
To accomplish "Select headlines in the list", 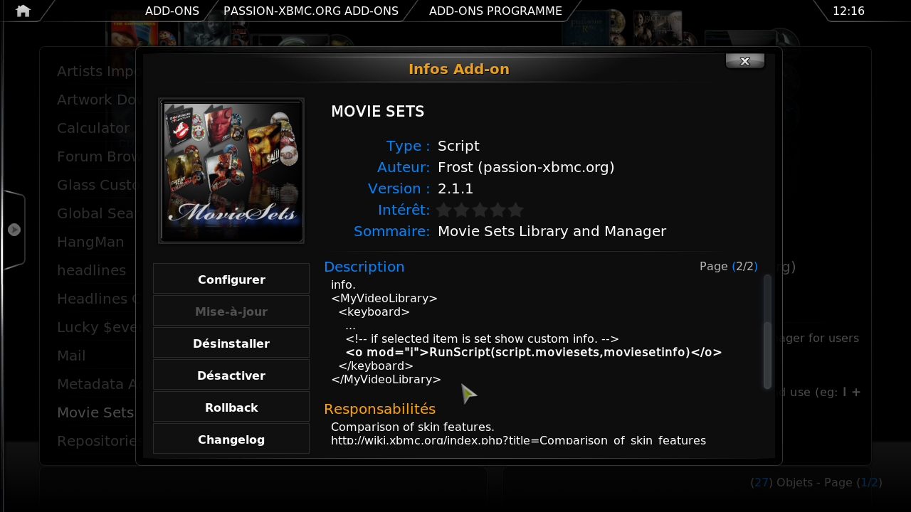I will point(91,270).
